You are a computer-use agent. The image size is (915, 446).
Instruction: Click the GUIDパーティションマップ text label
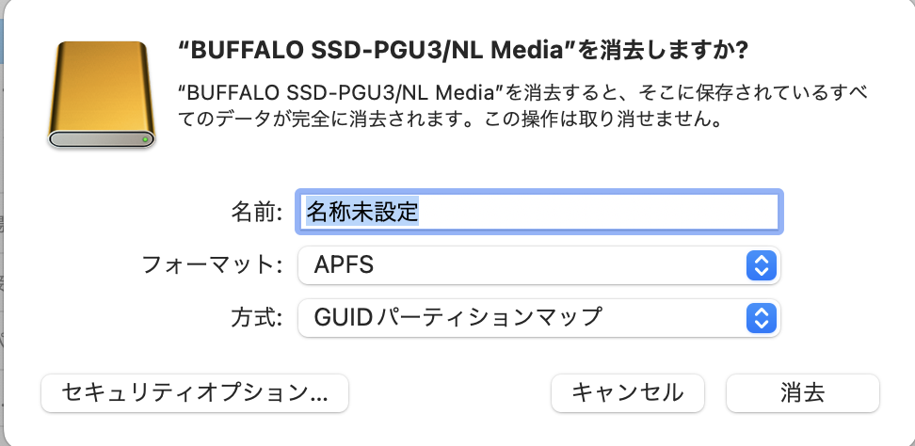[x=457, y=317]
